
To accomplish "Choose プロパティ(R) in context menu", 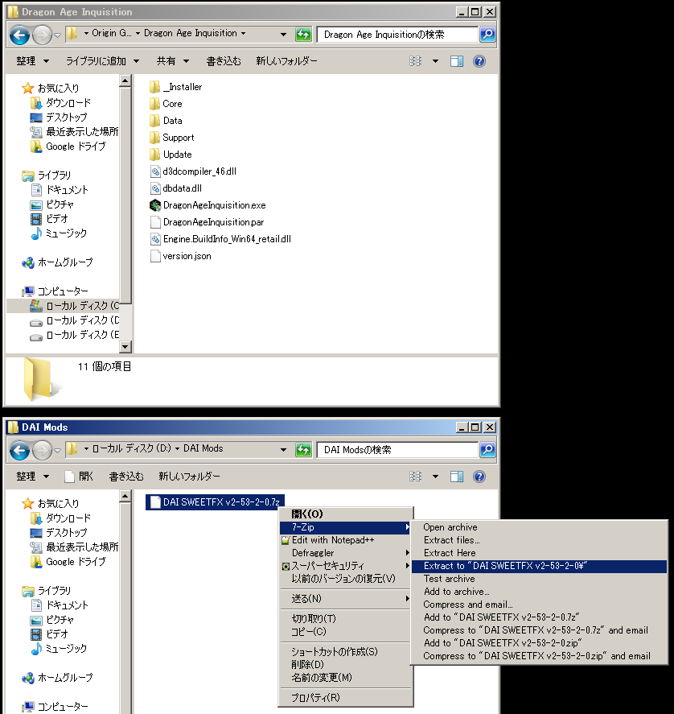I will (x=345, y=698).
